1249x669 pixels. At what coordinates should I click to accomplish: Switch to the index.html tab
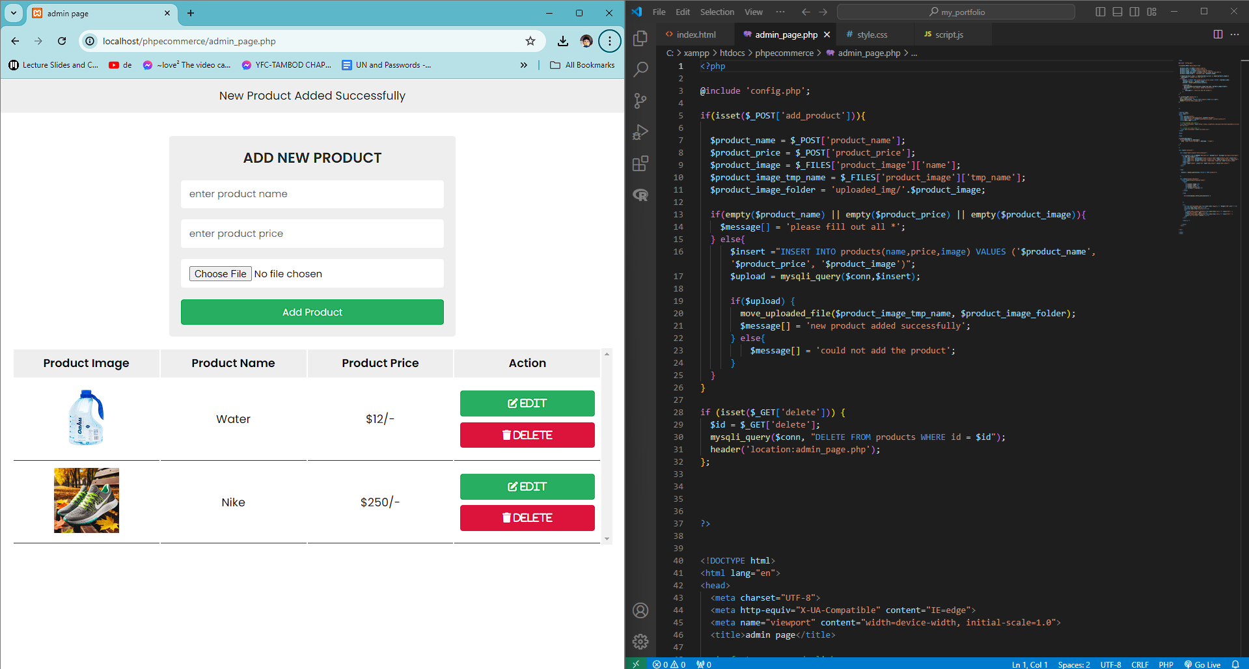point(695,34)
